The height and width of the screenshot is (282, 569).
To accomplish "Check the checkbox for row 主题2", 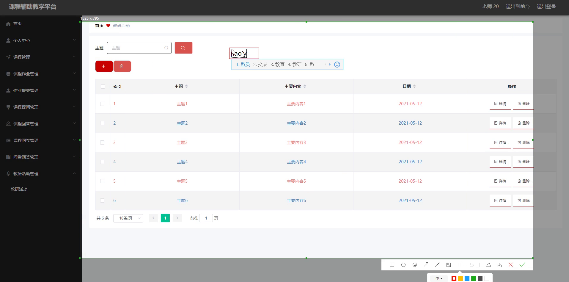I will point(102,123).
